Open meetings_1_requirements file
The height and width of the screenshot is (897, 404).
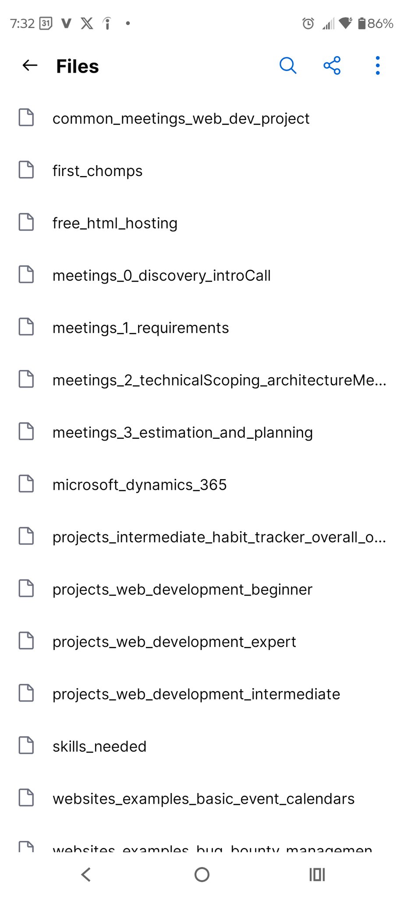[140, 328]
